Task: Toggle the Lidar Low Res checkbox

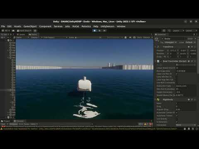Action: coord(177,74)
